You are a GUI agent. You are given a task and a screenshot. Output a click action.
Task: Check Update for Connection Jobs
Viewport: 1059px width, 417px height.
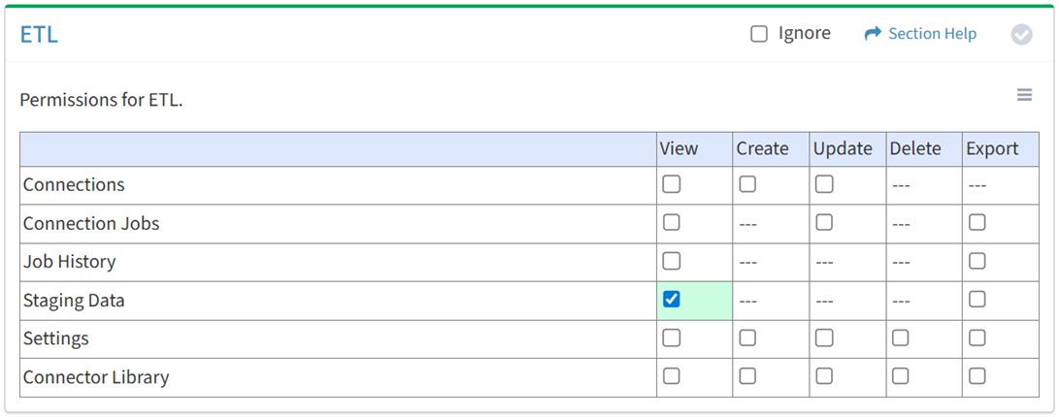824,222
